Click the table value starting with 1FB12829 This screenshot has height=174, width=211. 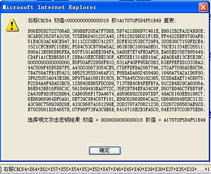(137, 36)
